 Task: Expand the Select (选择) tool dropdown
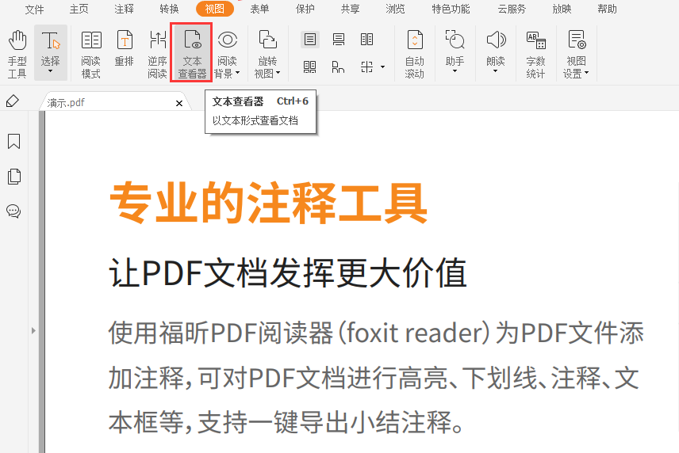click(x=50, y=71)
